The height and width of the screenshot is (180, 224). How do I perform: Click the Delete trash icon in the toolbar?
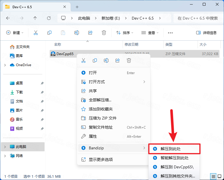tap(104, 33)
